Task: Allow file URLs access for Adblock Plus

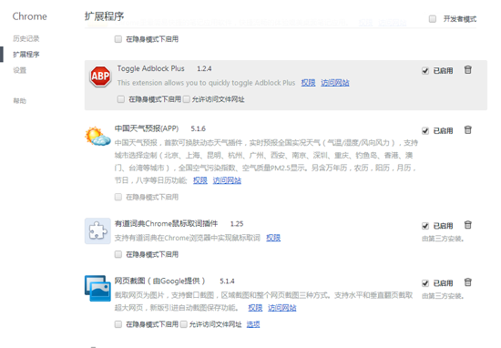Action: point(187,99)
